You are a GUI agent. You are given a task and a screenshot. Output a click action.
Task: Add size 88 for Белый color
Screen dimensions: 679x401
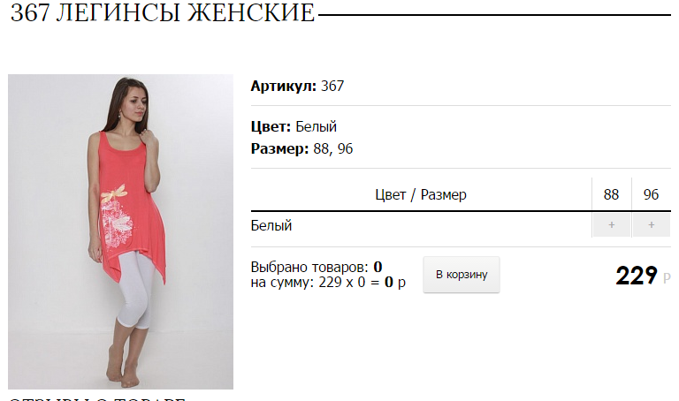click(611, 225)
